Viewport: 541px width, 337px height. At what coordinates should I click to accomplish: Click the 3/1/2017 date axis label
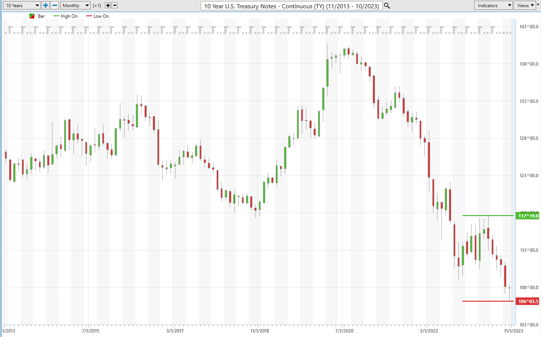click(175, 331)
